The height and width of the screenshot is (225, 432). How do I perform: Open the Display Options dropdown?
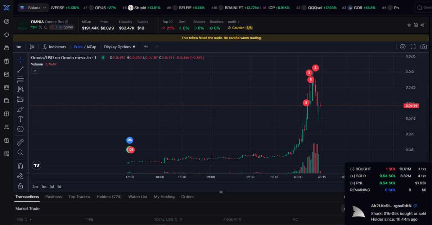(x=120, y=47)
